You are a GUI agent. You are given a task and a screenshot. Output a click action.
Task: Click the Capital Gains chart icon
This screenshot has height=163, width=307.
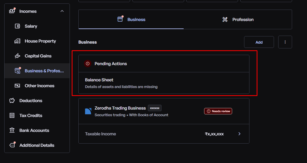[17, 56]
